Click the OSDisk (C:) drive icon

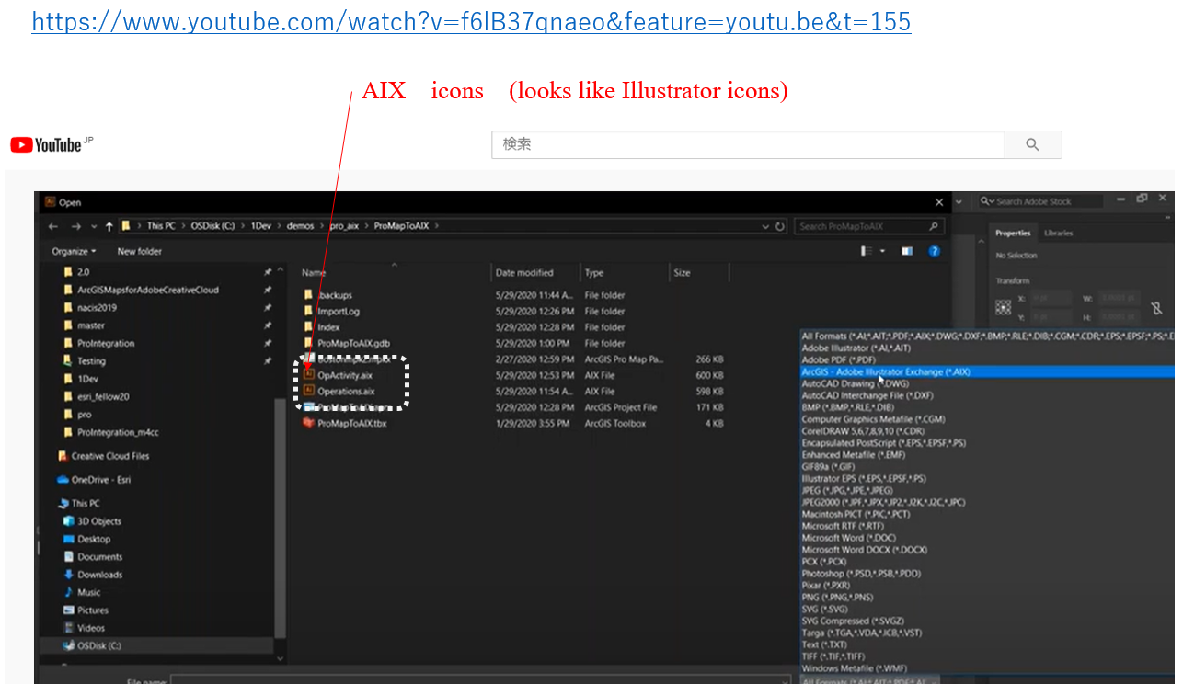pos(69,645)
